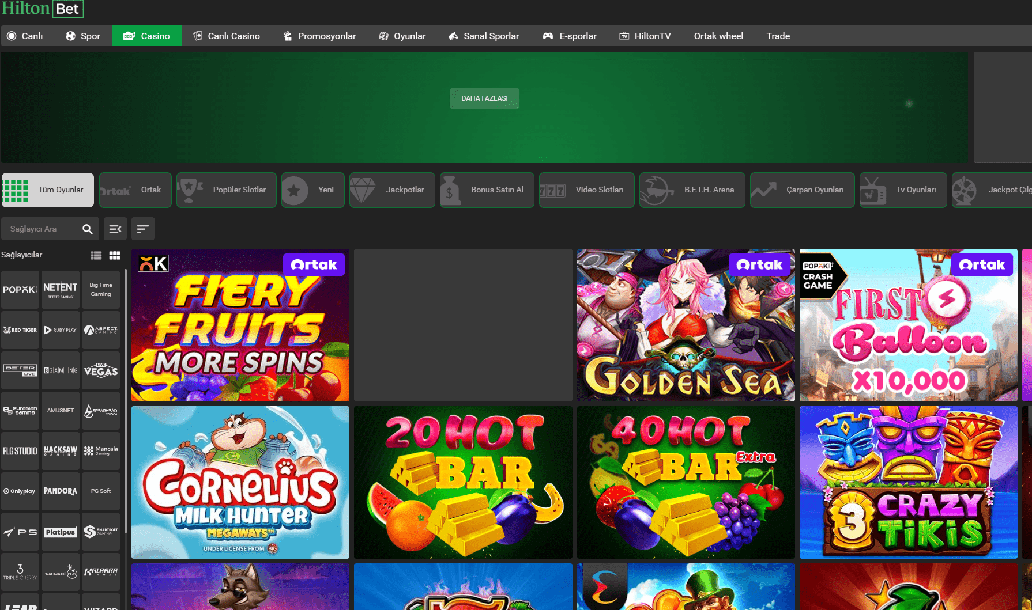Image resolution: width=1032 pixels, height=610 pixels.
Task: Select the Hacksaw Gaming provider logo
Action: pyautogui.click(x=61, y=451)
